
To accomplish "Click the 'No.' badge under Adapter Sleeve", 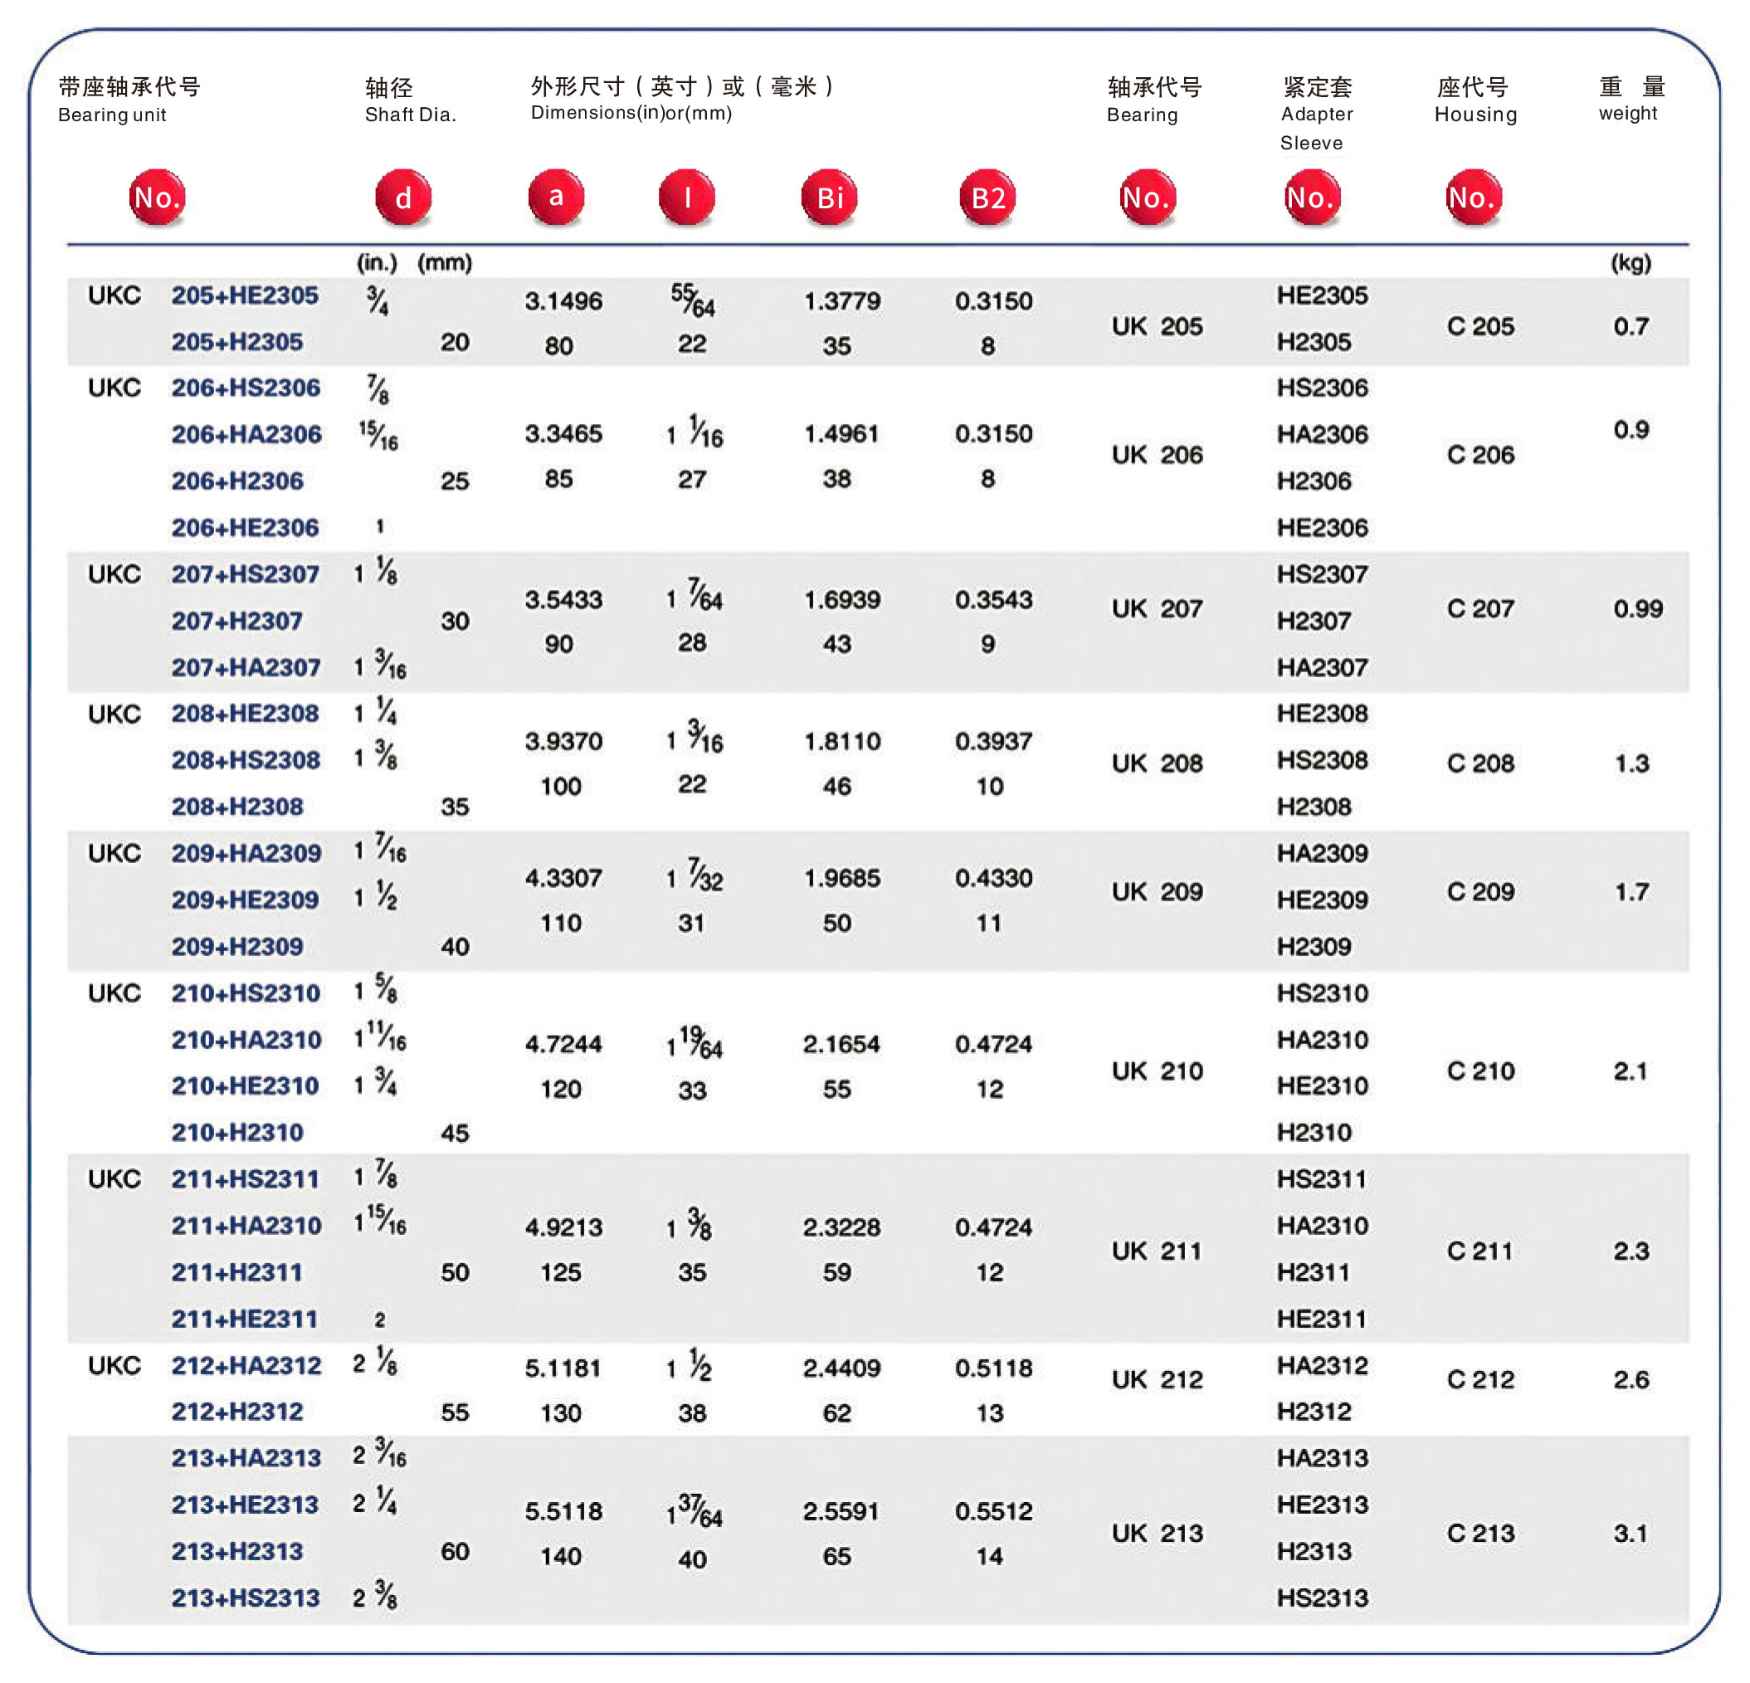I will click(1312, 198).
